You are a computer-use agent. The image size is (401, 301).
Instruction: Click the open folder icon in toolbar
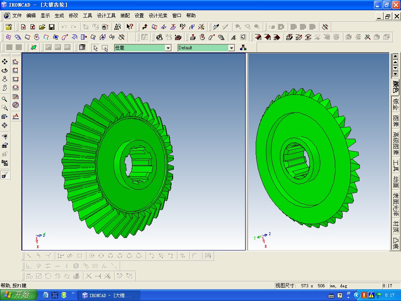42,27
